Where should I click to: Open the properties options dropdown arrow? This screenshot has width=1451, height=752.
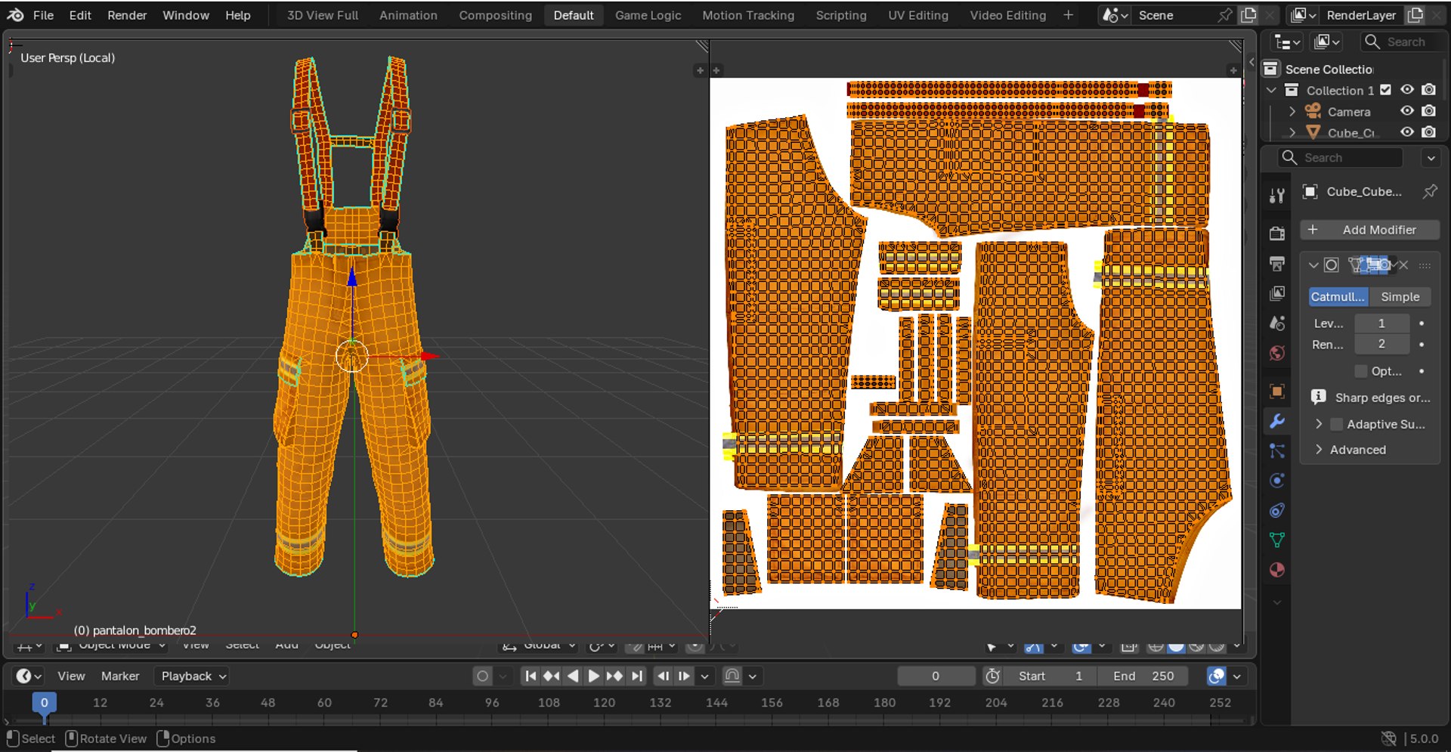[1431, 158]
